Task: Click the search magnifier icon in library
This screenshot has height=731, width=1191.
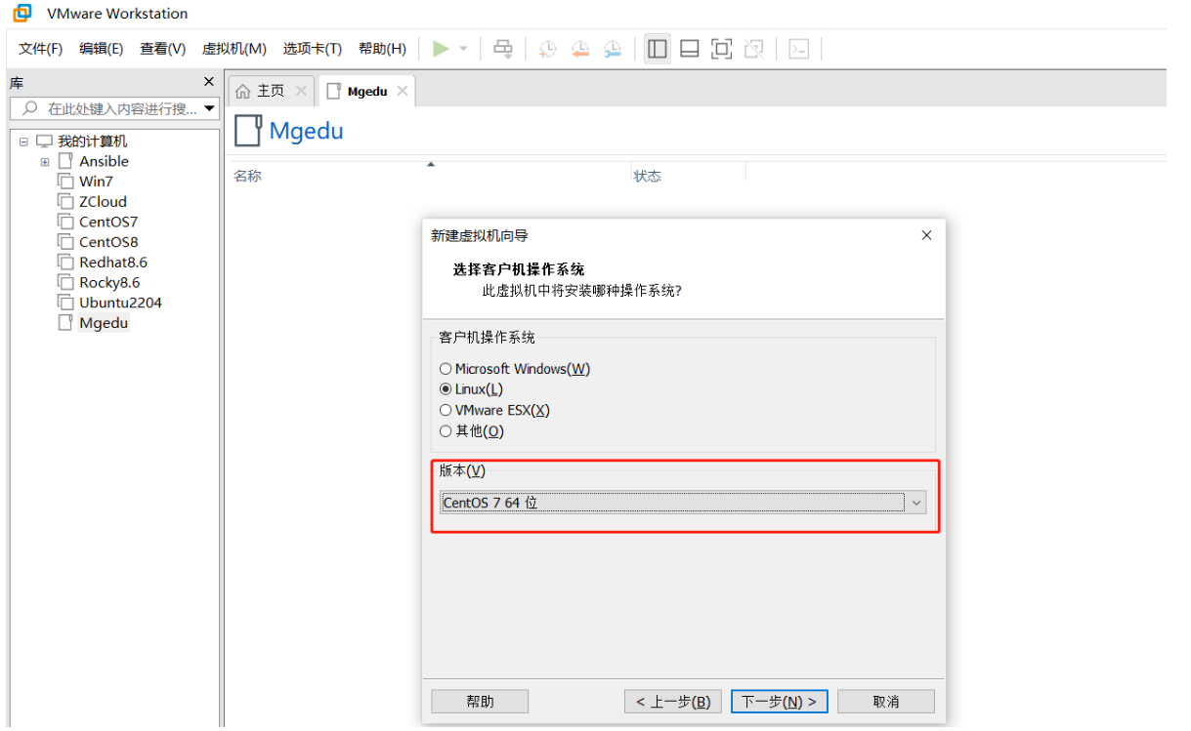Action: 30,108
